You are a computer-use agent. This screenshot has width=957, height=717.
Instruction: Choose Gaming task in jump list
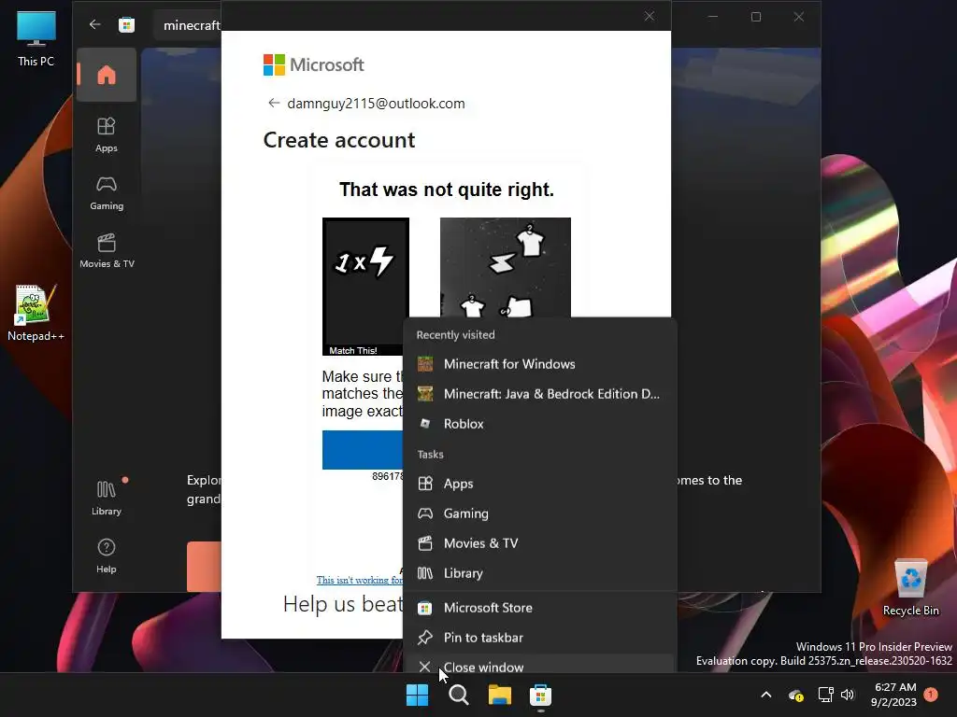(x=540, y=513)
